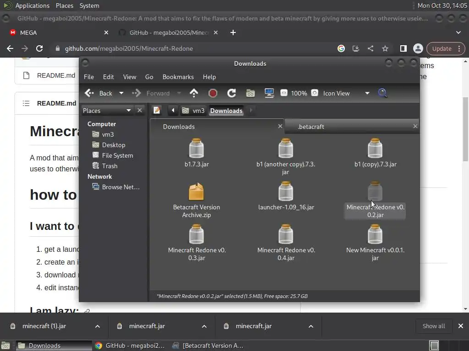Bookmark this page star icon
Image resolution: width=469 pixels, height=351 pixels.
tap(385, 48)
